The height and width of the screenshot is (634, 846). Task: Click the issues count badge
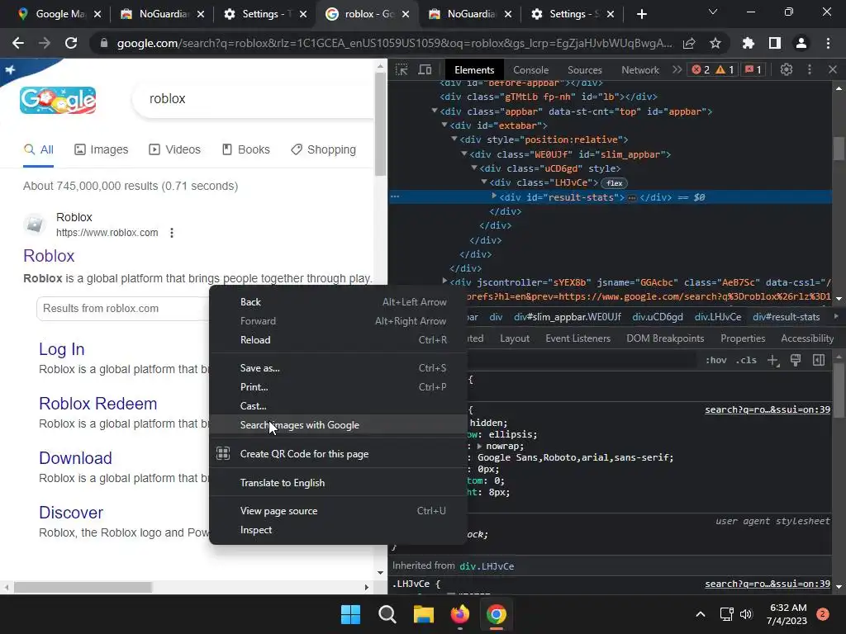[x=753, y=69]
